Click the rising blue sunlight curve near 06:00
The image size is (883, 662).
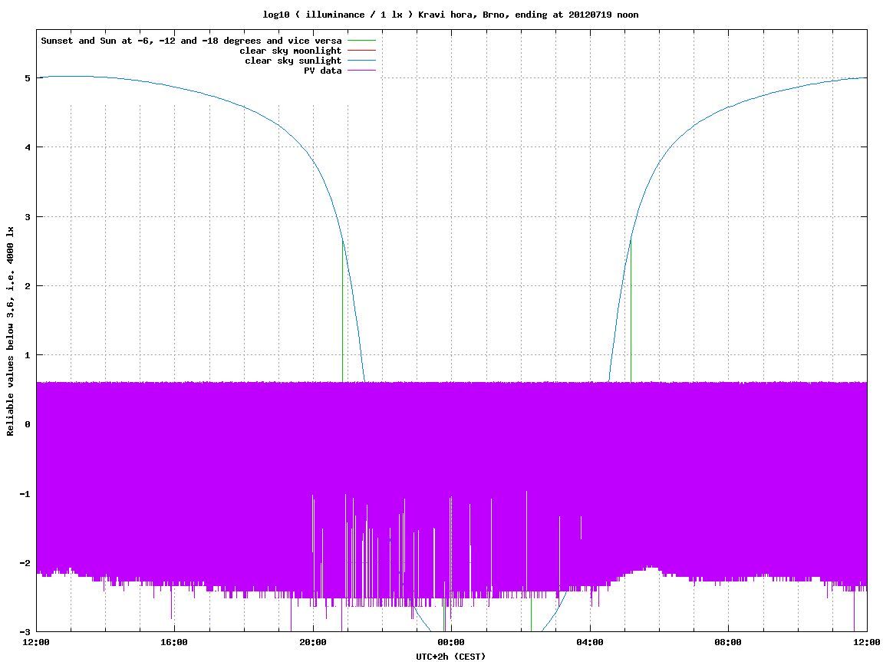coord(660,162)
